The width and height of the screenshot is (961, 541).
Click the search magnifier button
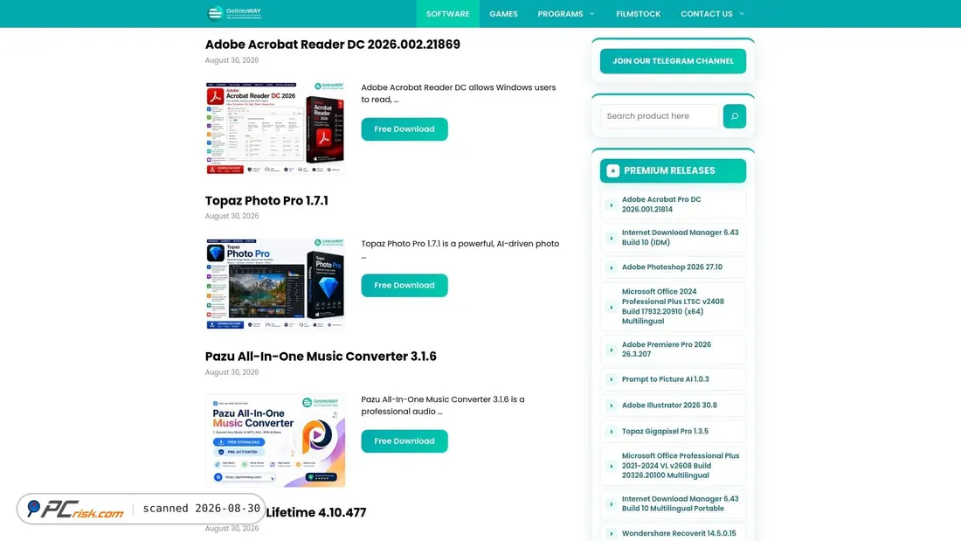(734, 116)
